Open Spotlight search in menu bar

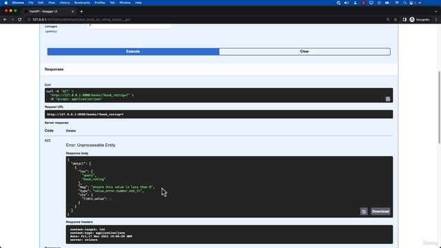[x=405, y=3]
